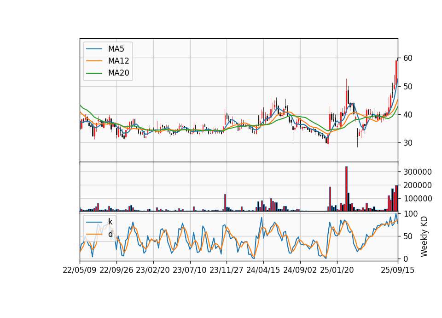Click the volume axis value 300000
The image size is (442, 318).
[x=418, y=172]
